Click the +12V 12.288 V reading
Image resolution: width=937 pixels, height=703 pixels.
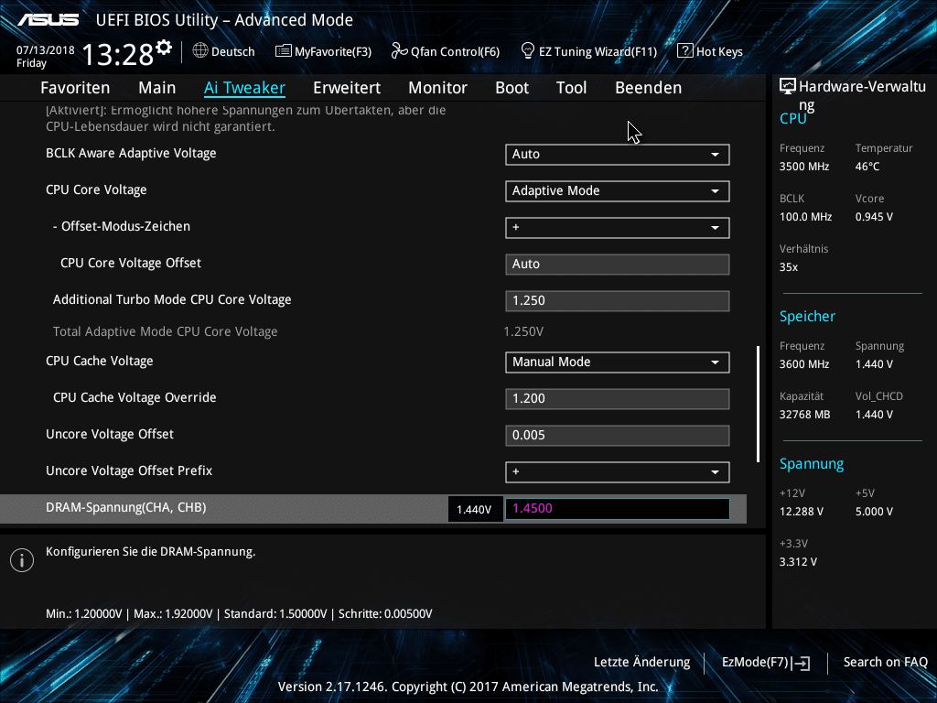tap(802, 512)
